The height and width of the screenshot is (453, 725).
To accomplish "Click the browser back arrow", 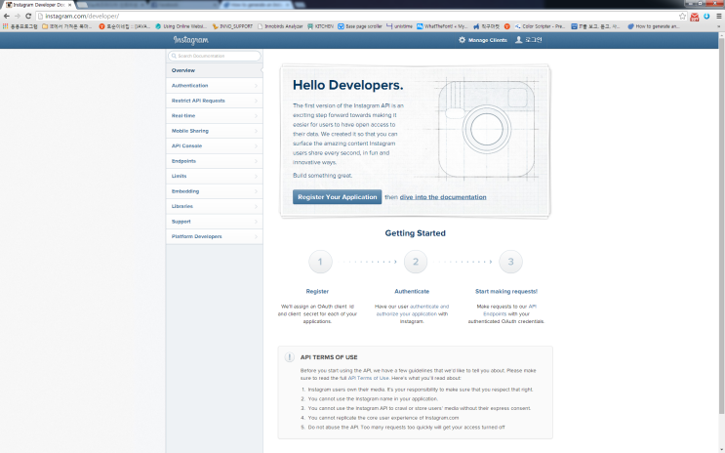I will click(7, 16).
